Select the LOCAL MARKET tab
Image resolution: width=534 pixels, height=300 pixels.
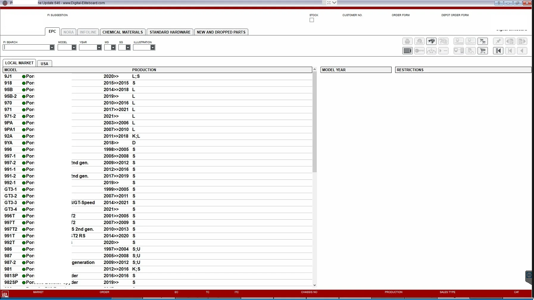pos(19,63)
